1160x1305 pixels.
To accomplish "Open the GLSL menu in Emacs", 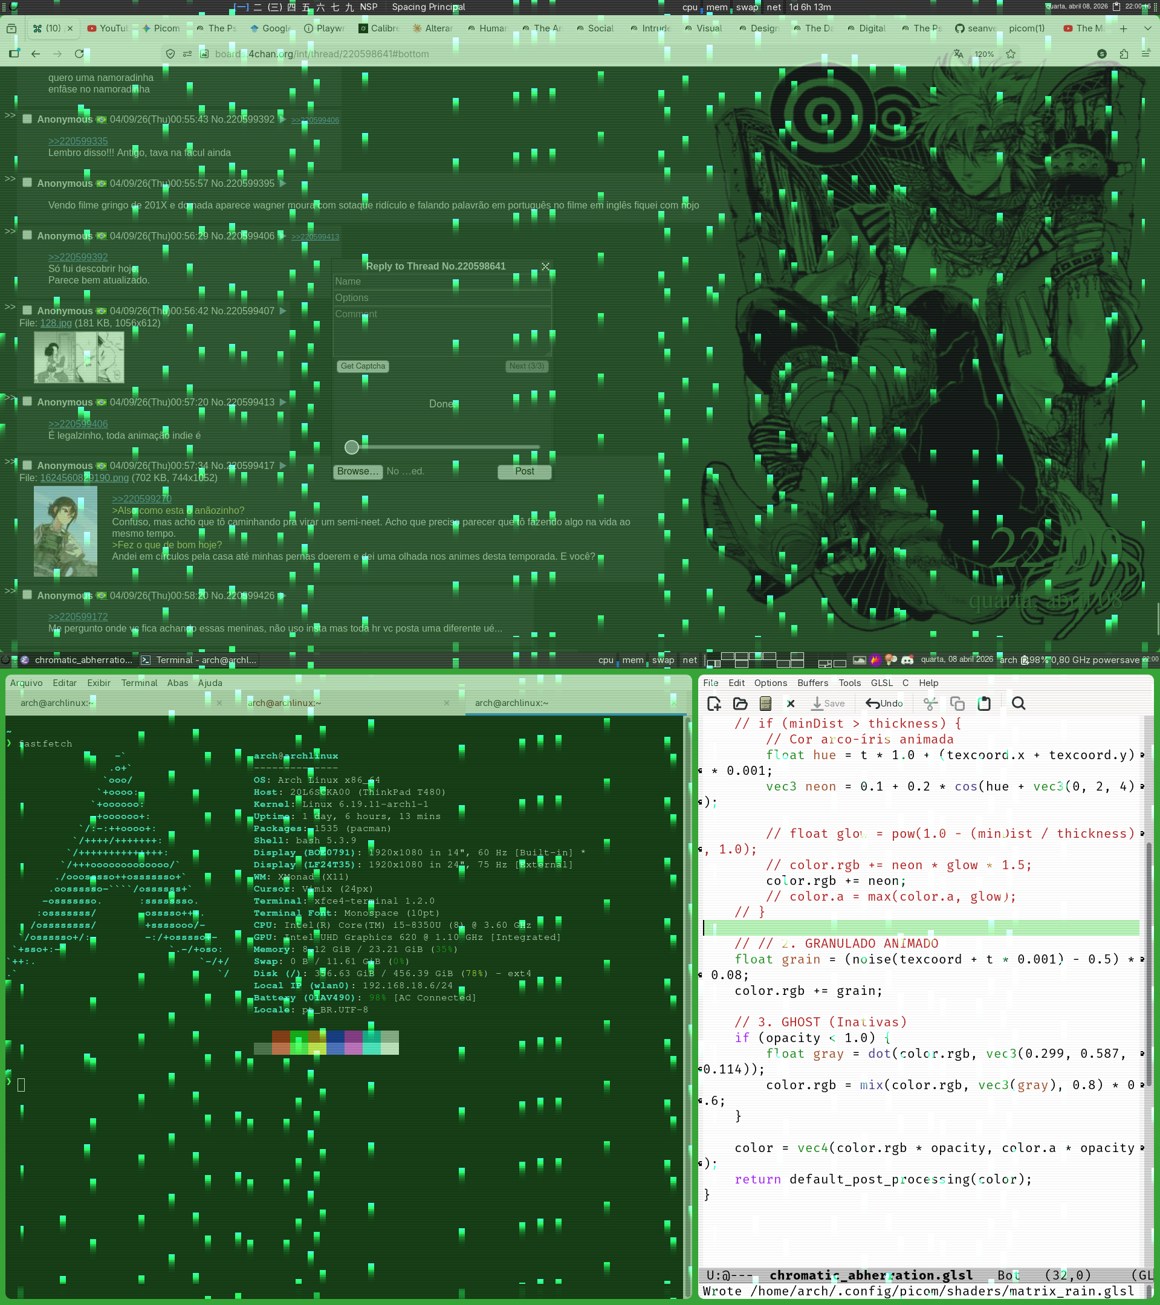I will 882,682.
